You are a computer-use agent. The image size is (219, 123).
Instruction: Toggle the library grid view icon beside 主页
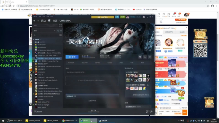tap(61, 25)
